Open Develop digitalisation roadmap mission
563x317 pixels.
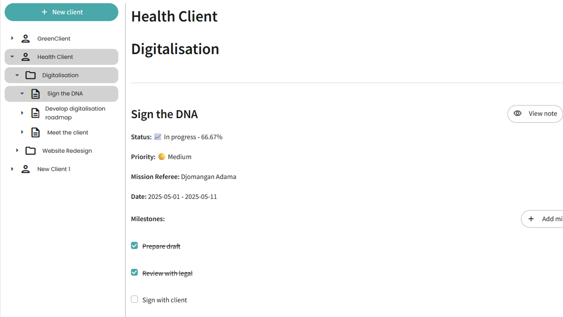pyautogui.click(x=75, y=113)
